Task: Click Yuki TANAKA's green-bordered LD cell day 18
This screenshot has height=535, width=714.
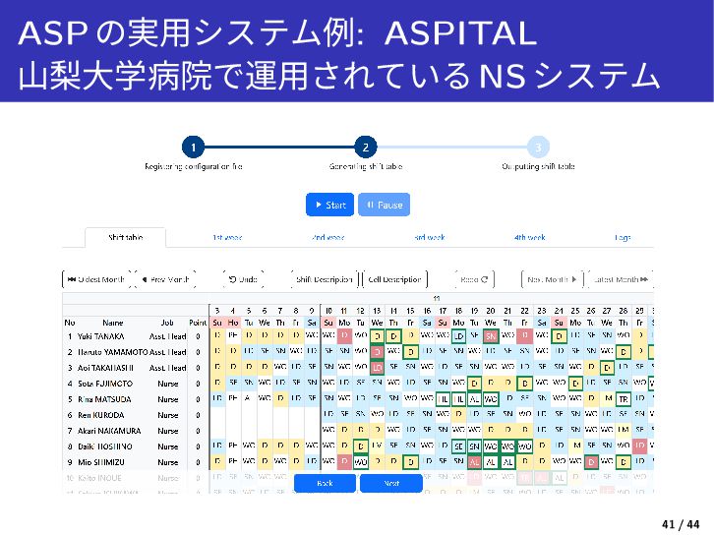Action: tap(458, 336)
